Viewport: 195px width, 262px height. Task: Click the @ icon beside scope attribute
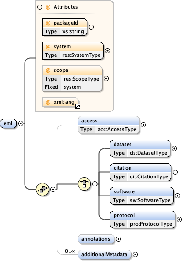(48, 71)
